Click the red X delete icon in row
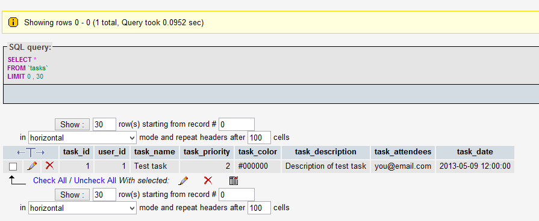Screen dimensions: 539x221 pos(50,166)
